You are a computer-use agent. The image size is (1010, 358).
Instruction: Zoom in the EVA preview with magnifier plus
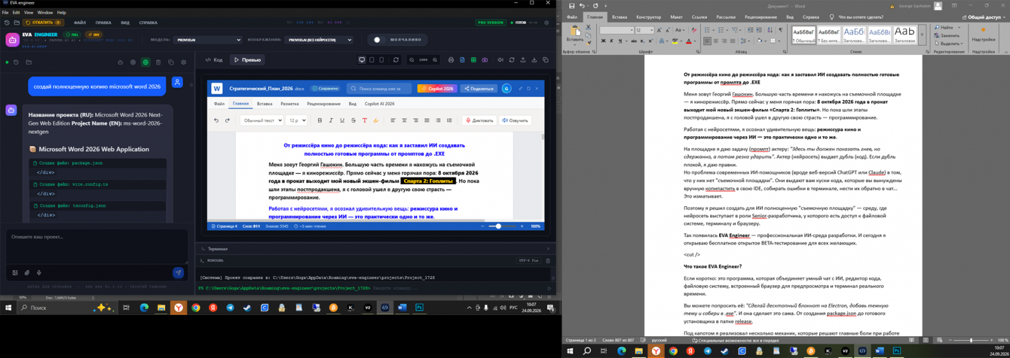pos(435,60)
